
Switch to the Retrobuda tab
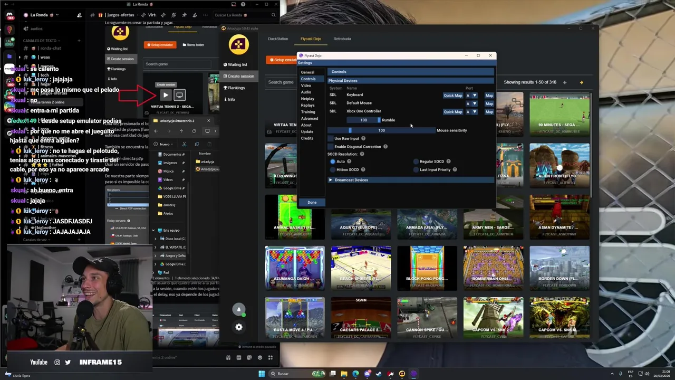342,39
